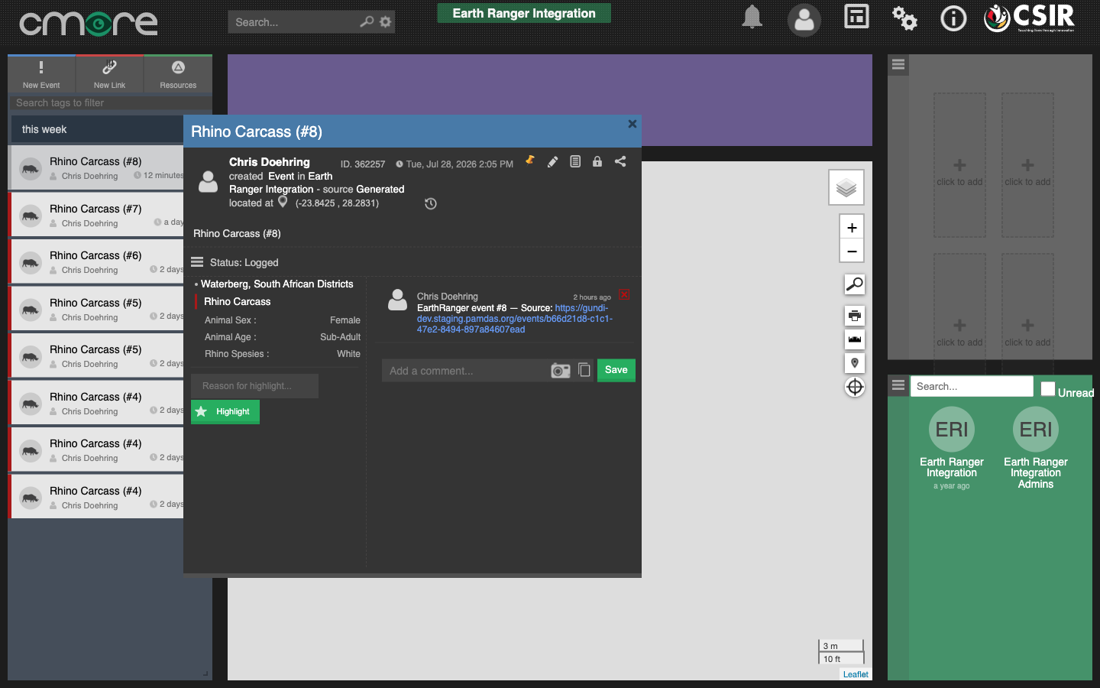
Task: Click the CSIR logo
Action: pyautogui.click(x=1029, y=18)
